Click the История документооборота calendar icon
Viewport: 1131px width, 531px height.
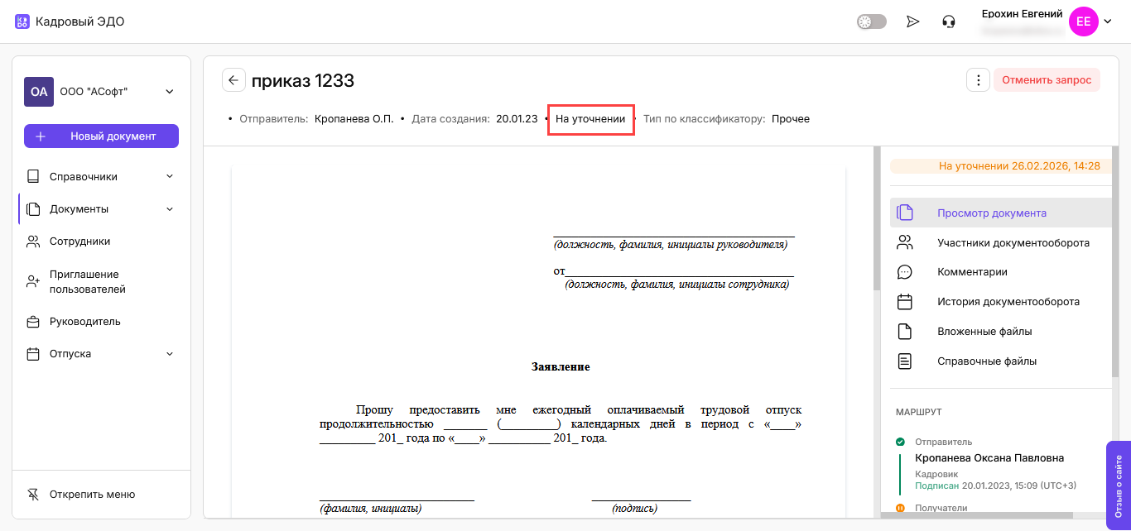[x=905, y=302]
